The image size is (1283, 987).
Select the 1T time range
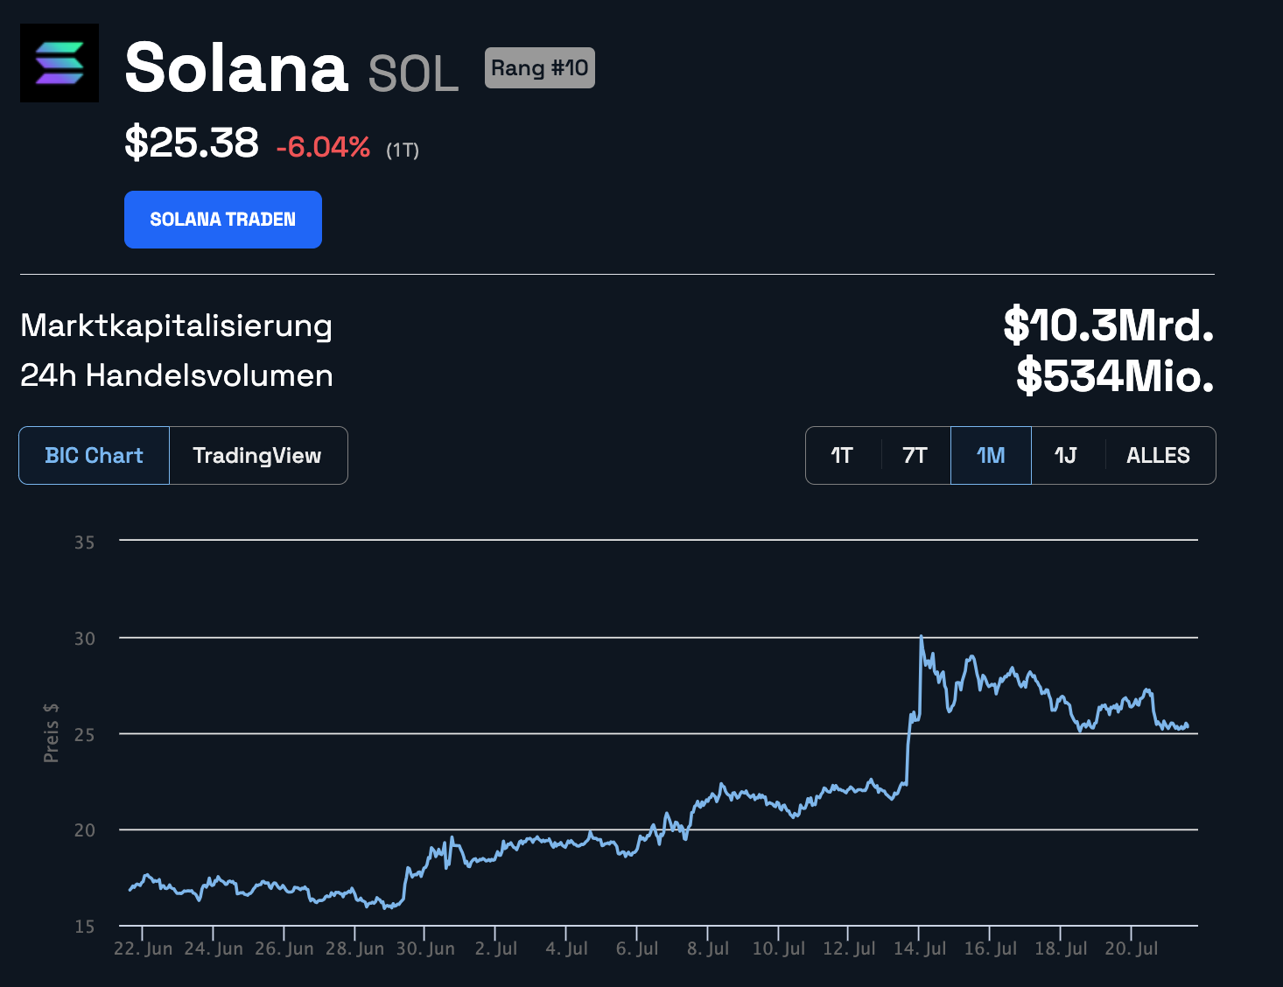(842, 456)
